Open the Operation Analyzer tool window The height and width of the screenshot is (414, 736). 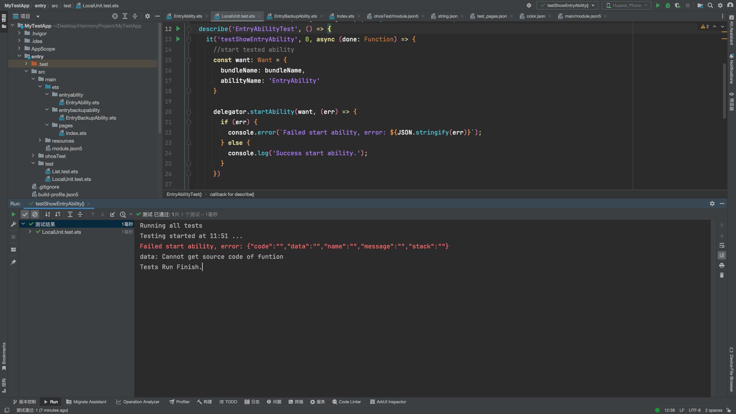[138, 402]
